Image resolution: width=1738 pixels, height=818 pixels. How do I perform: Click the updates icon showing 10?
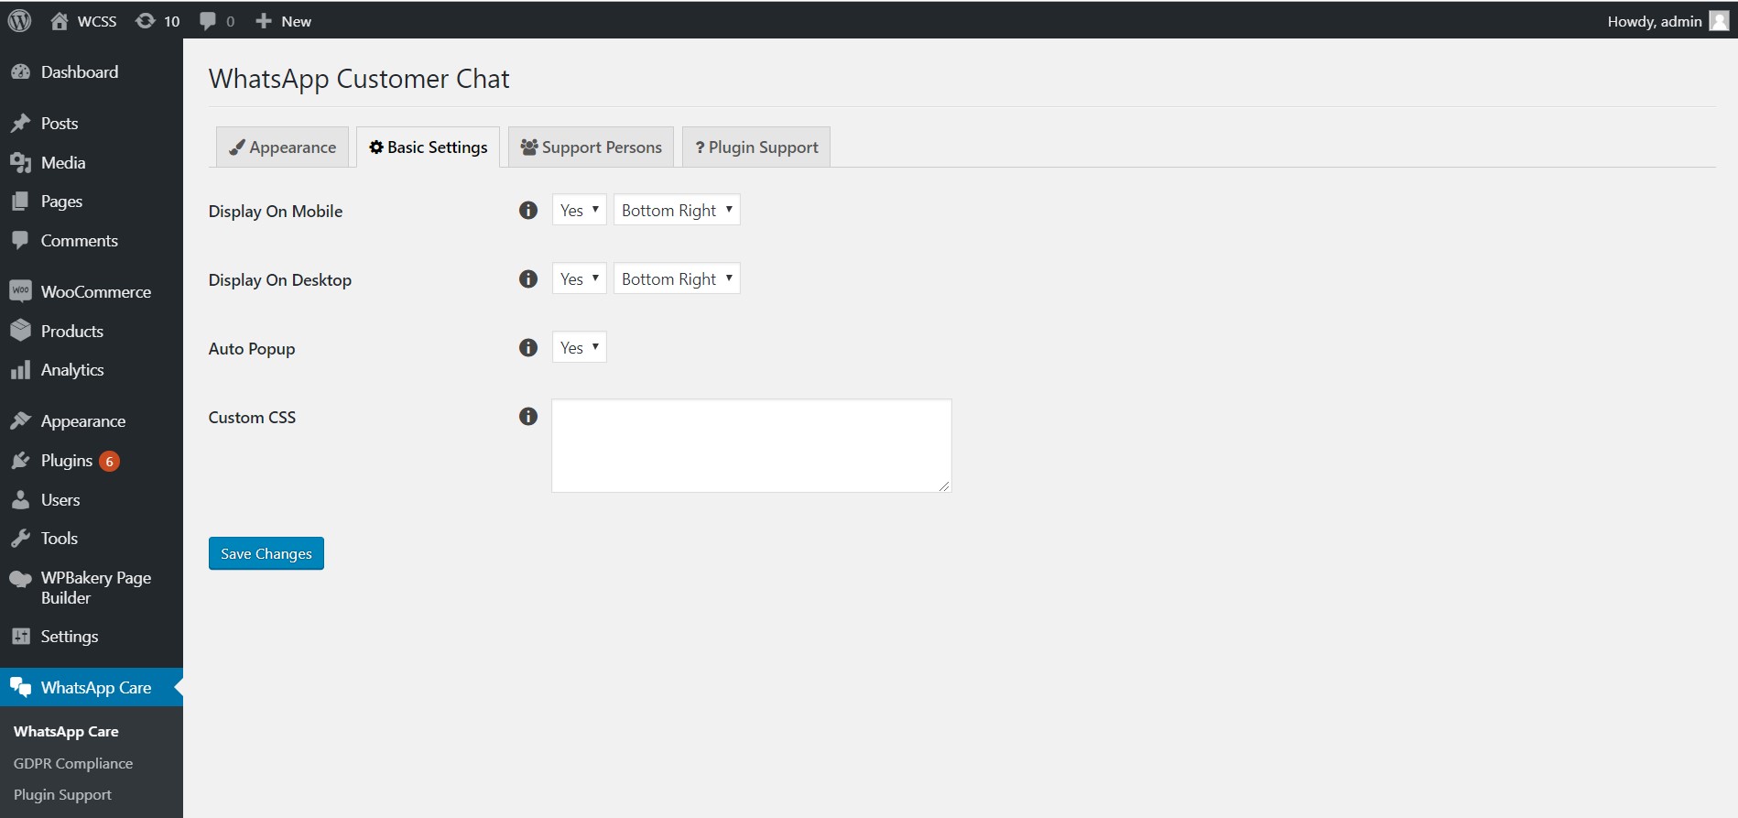158,21
